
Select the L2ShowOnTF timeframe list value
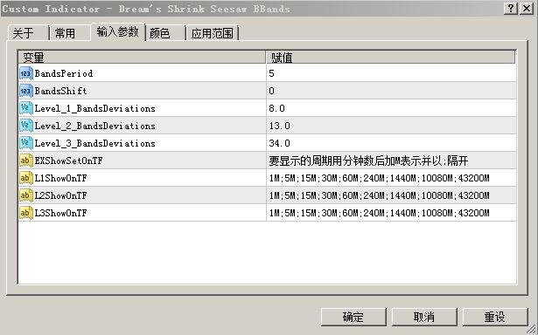point(379,195)
